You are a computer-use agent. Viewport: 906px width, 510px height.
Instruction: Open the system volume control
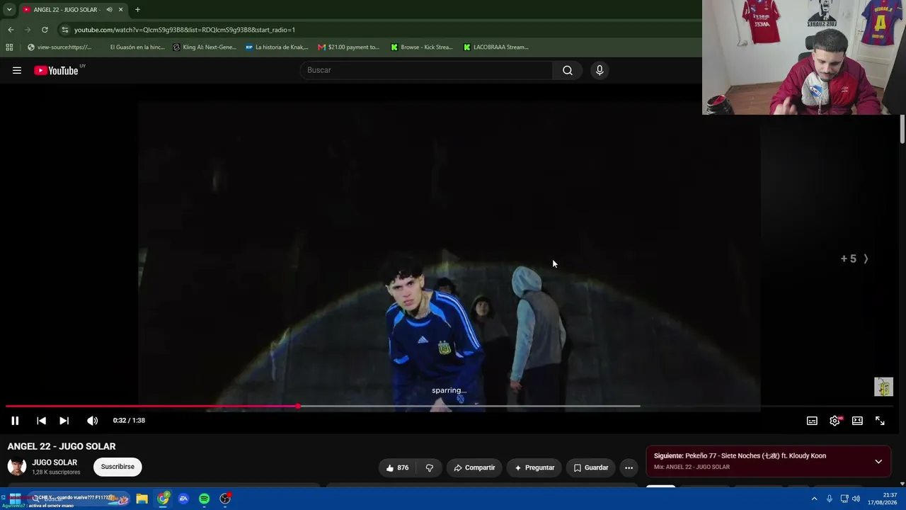pos(856,499)
